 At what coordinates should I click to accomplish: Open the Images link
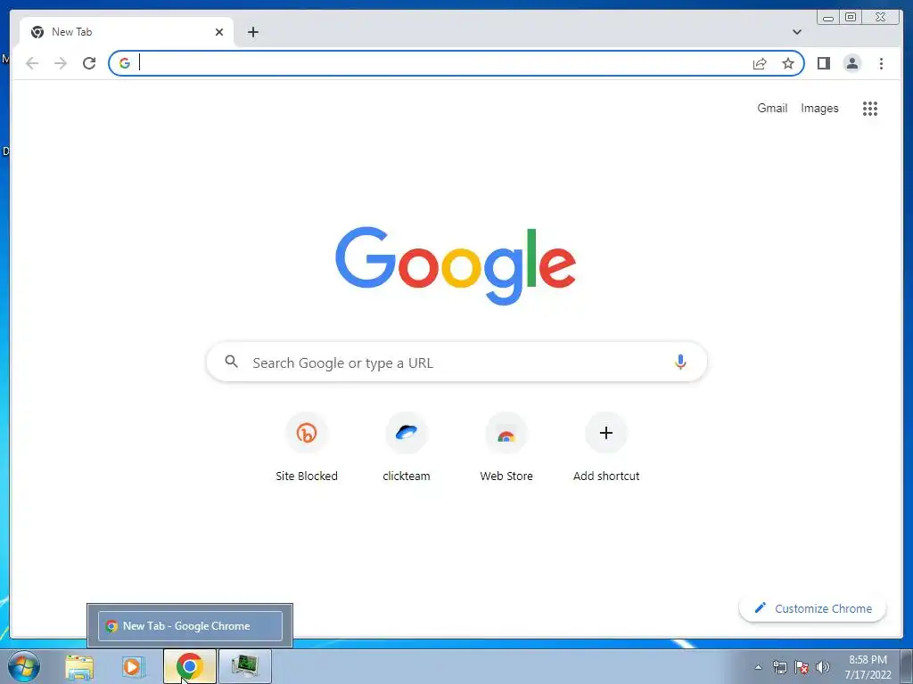pos(819,108)
